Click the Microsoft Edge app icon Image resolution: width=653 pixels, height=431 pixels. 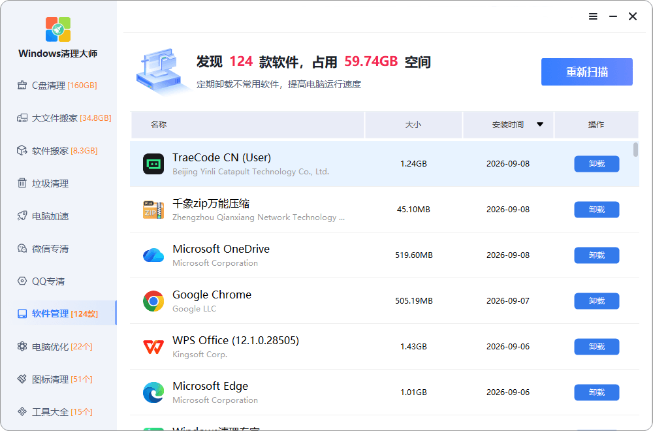[x=153, y=392]
